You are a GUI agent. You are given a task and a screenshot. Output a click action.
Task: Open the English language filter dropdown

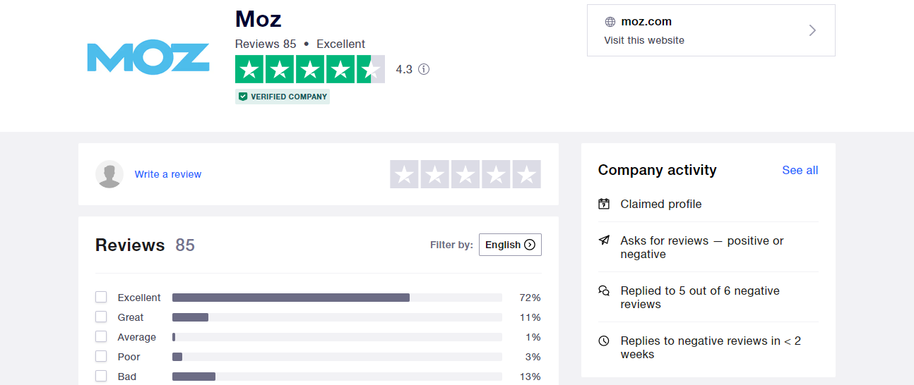(x=510, y=245)
